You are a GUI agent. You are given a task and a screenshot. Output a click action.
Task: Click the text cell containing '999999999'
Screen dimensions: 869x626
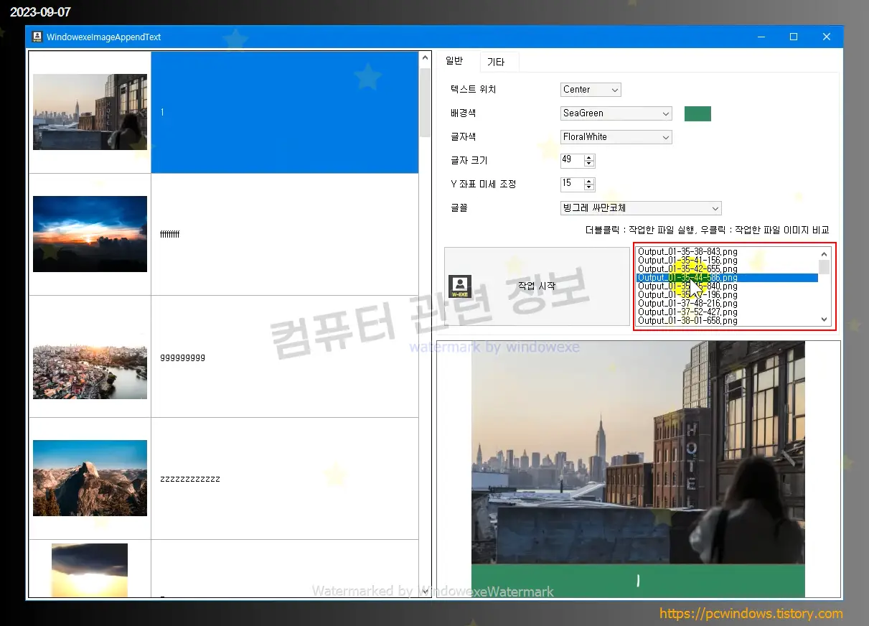[x=285, y=357]
